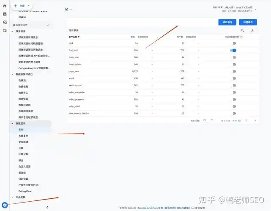This screenshot has height=211, width=271.
Task: Disable key event switch for first_visit
Action: pos(233,50)
